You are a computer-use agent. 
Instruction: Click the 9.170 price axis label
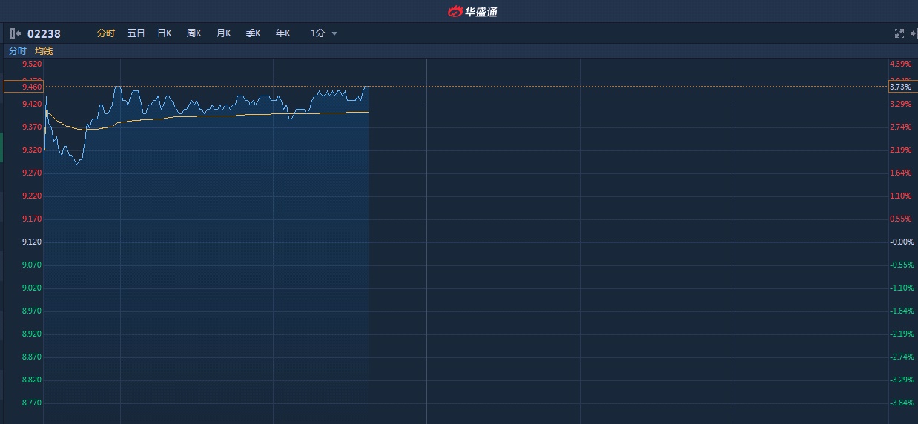[32, 219]
